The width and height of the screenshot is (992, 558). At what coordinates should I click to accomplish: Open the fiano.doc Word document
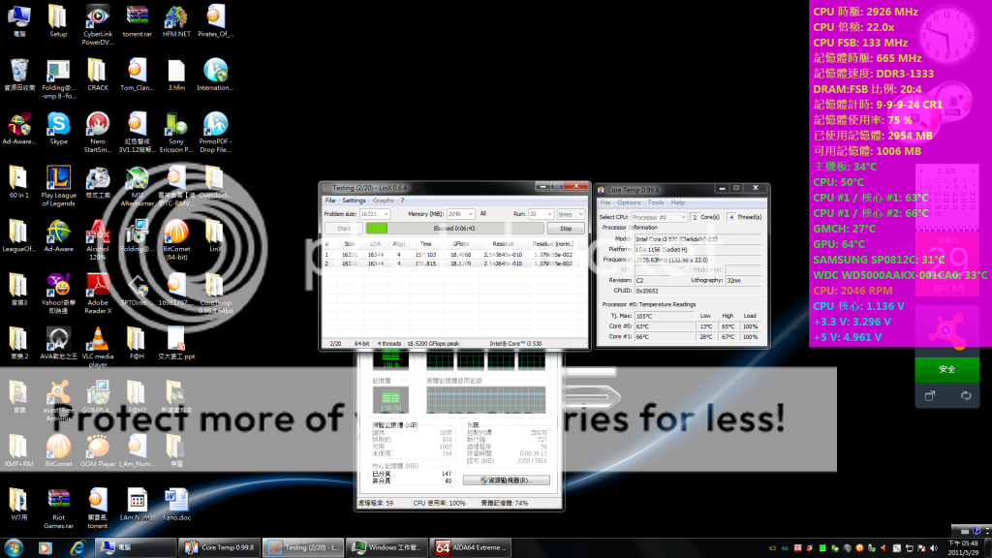[176, 505]
